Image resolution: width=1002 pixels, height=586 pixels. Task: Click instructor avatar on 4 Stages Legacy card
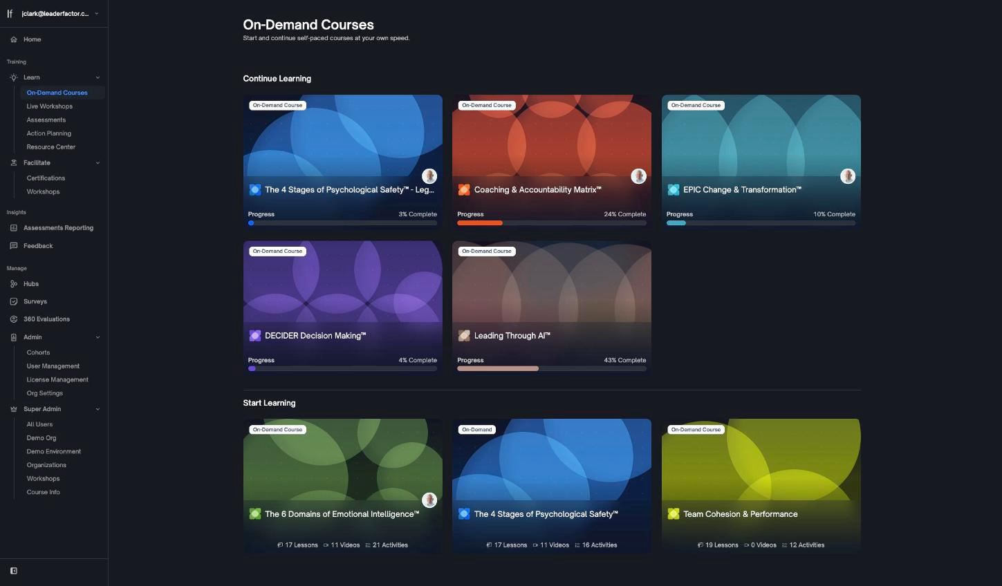tap(429, 176)
